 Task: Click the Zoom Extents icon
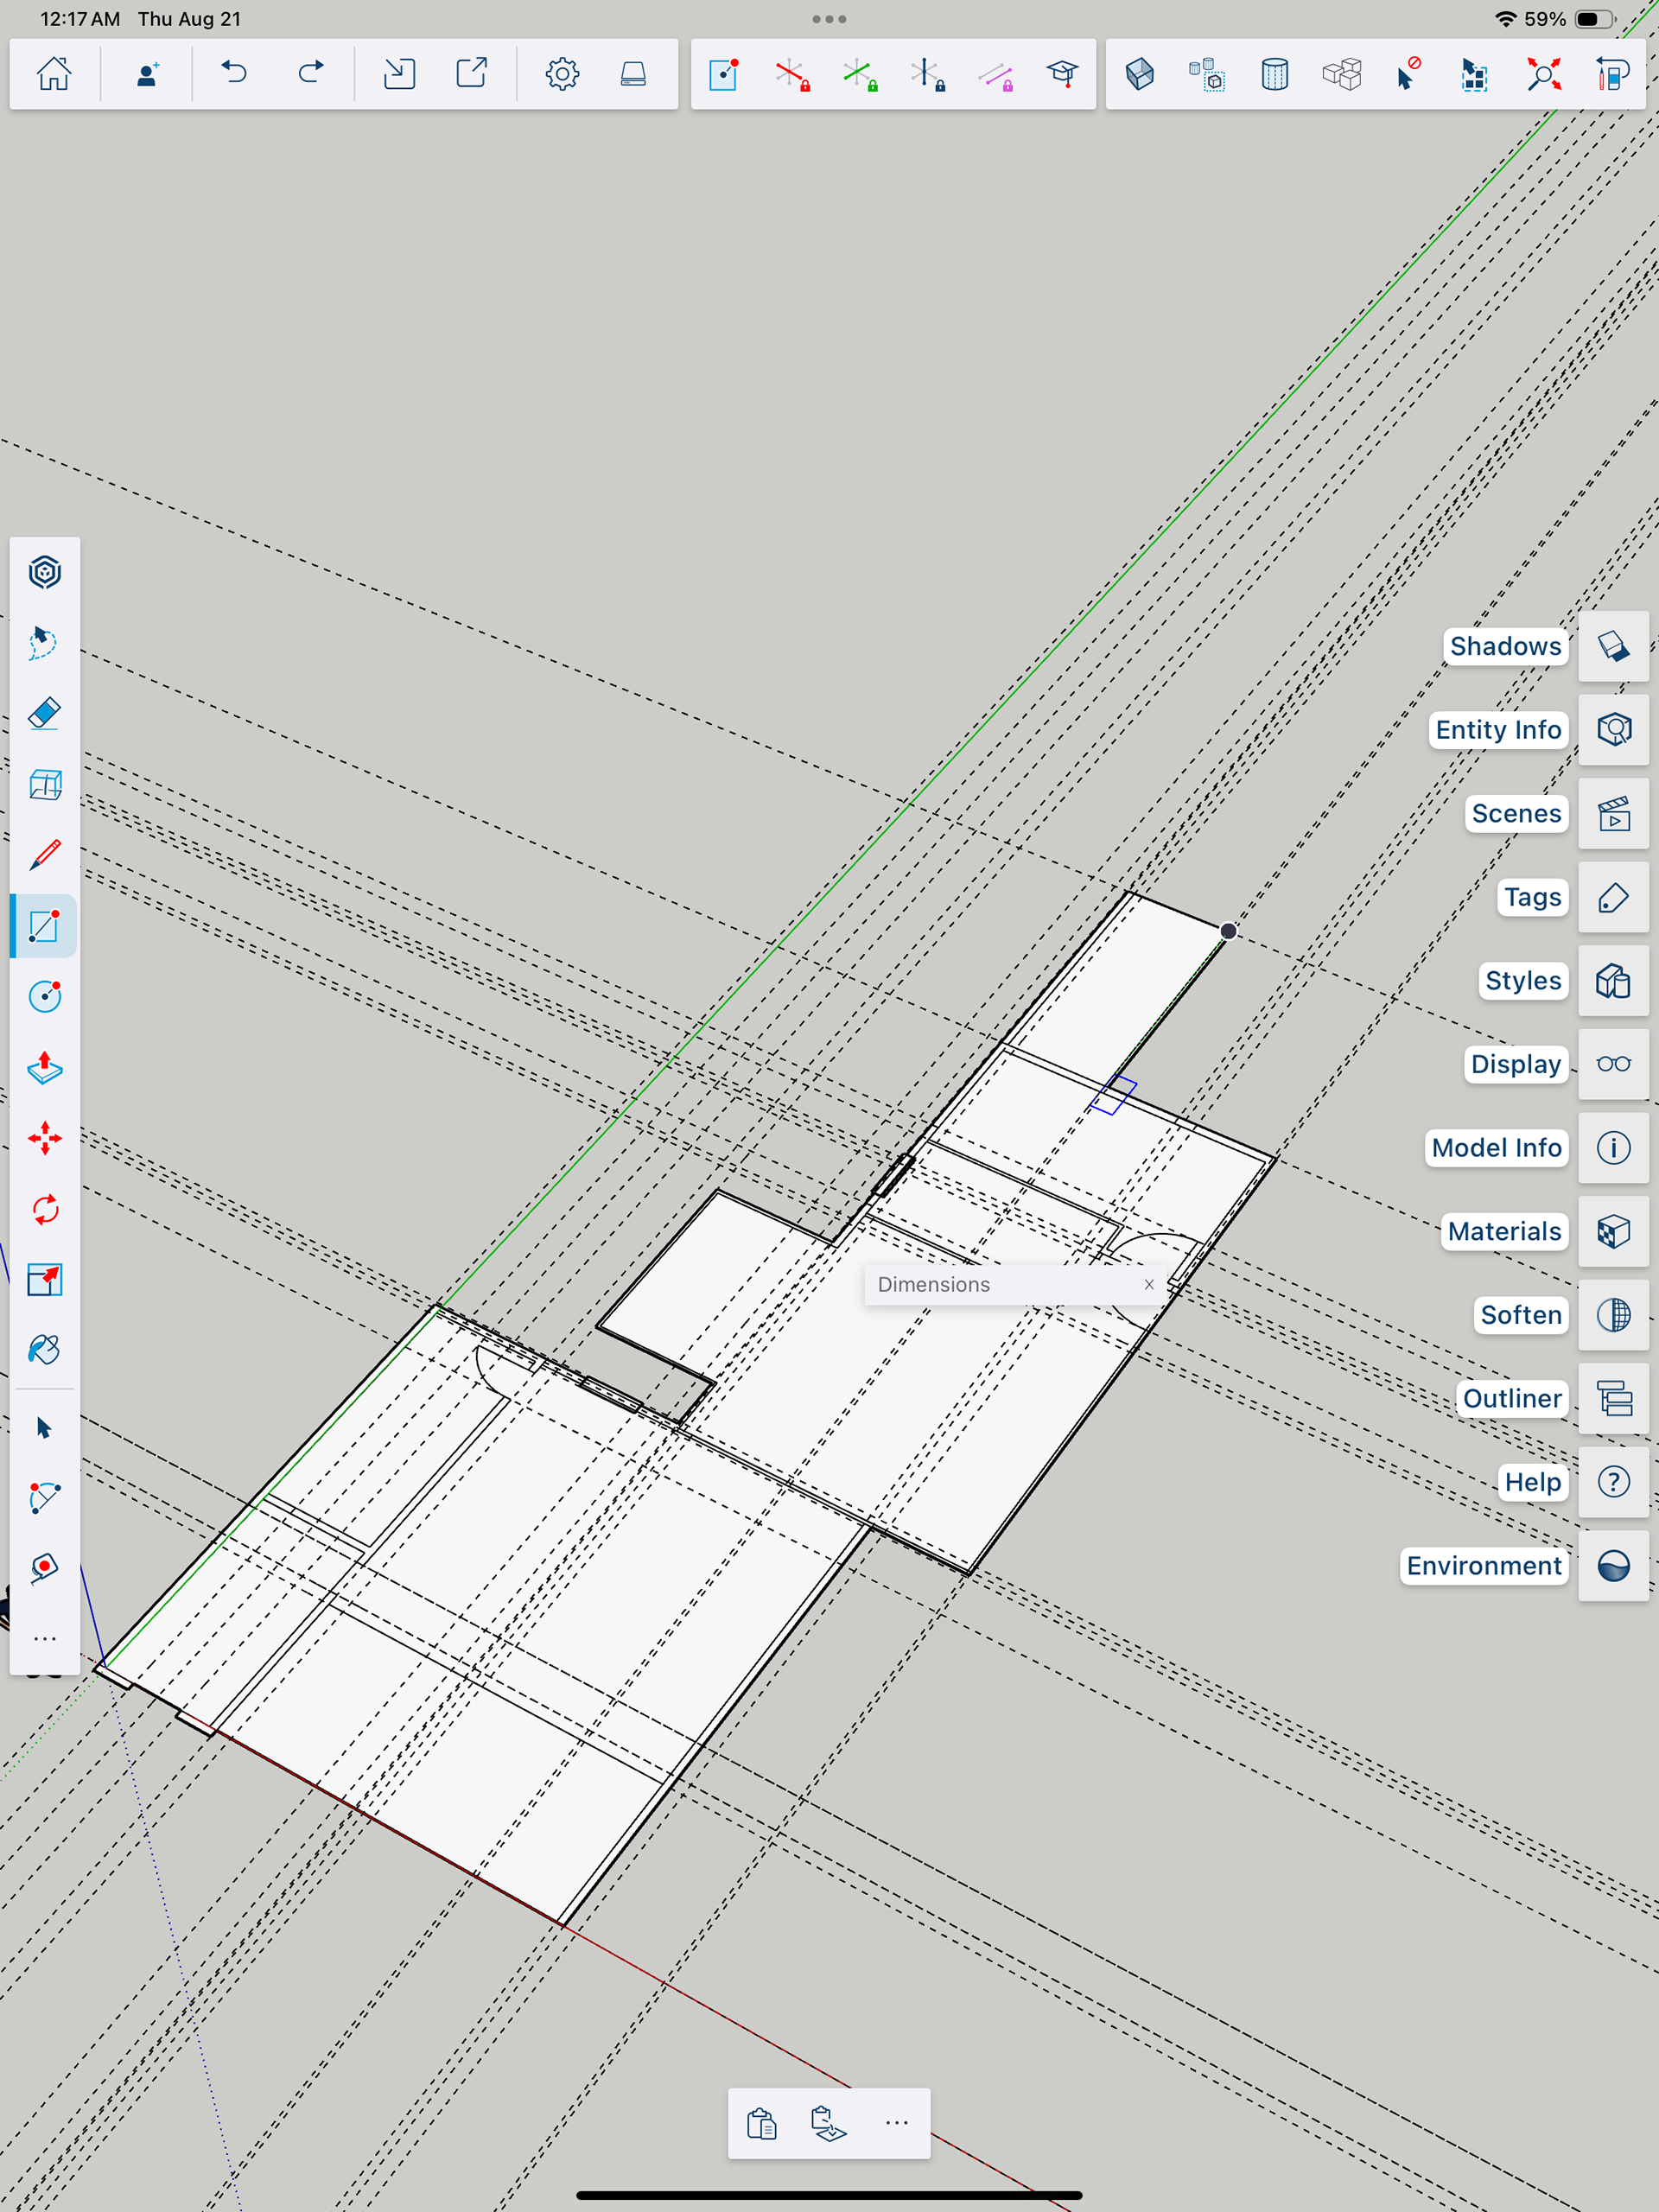[x=1543, y=74]
